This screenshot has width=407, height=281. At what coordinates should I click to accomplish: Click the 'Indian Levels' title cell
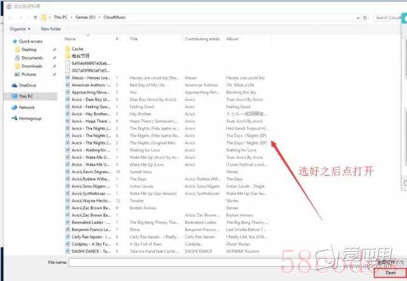(x=141, y=186)
